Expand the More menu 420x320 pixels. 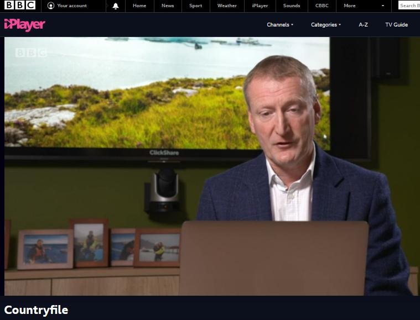click(364, 6)
